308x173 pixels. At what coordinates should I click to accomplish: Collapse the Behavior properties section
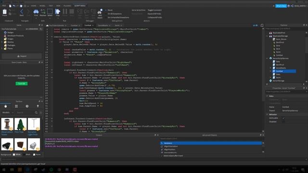click(x=267, y=114)
